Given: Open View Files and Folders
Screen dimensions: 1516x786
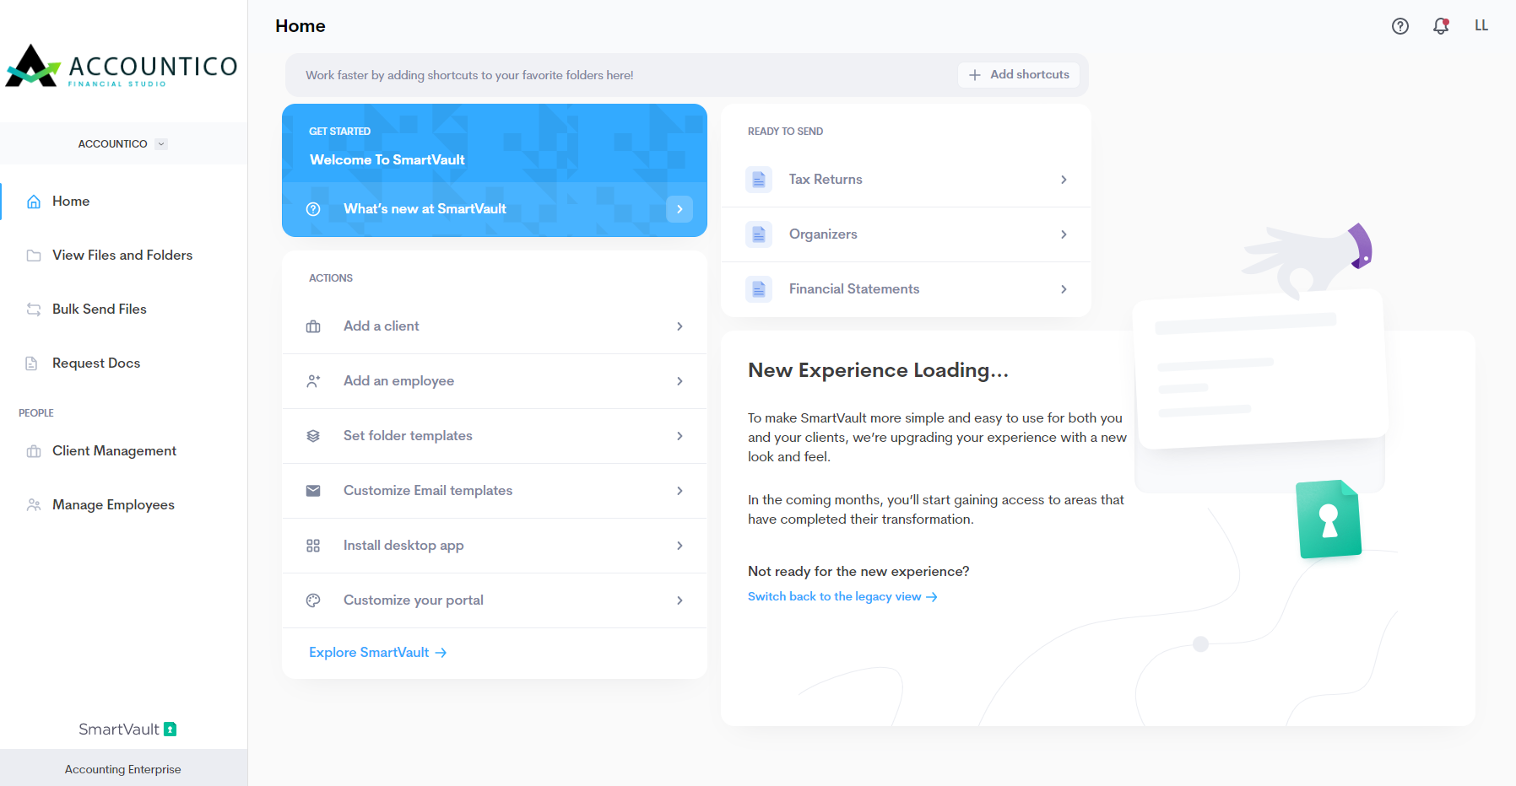Looking at the screenshot, I should (x=124, y=256).
